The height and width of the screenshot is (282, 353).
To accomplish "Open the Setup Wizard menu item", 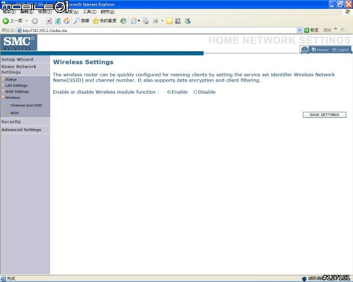I will click(x=17, y=59).
